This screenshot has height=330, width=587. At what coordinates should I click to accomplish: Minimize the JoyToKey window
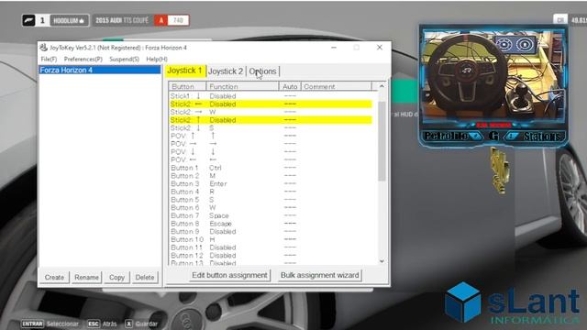pyautogui.click(x=334, y=47)
